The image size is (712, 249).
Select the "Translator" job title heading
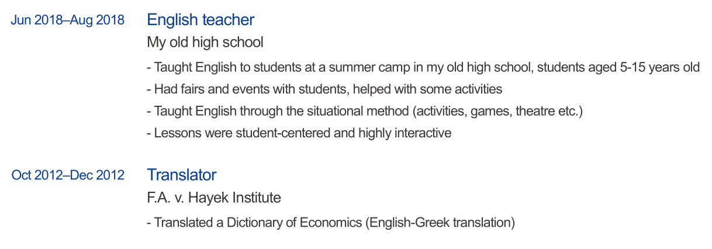[182, 175]
